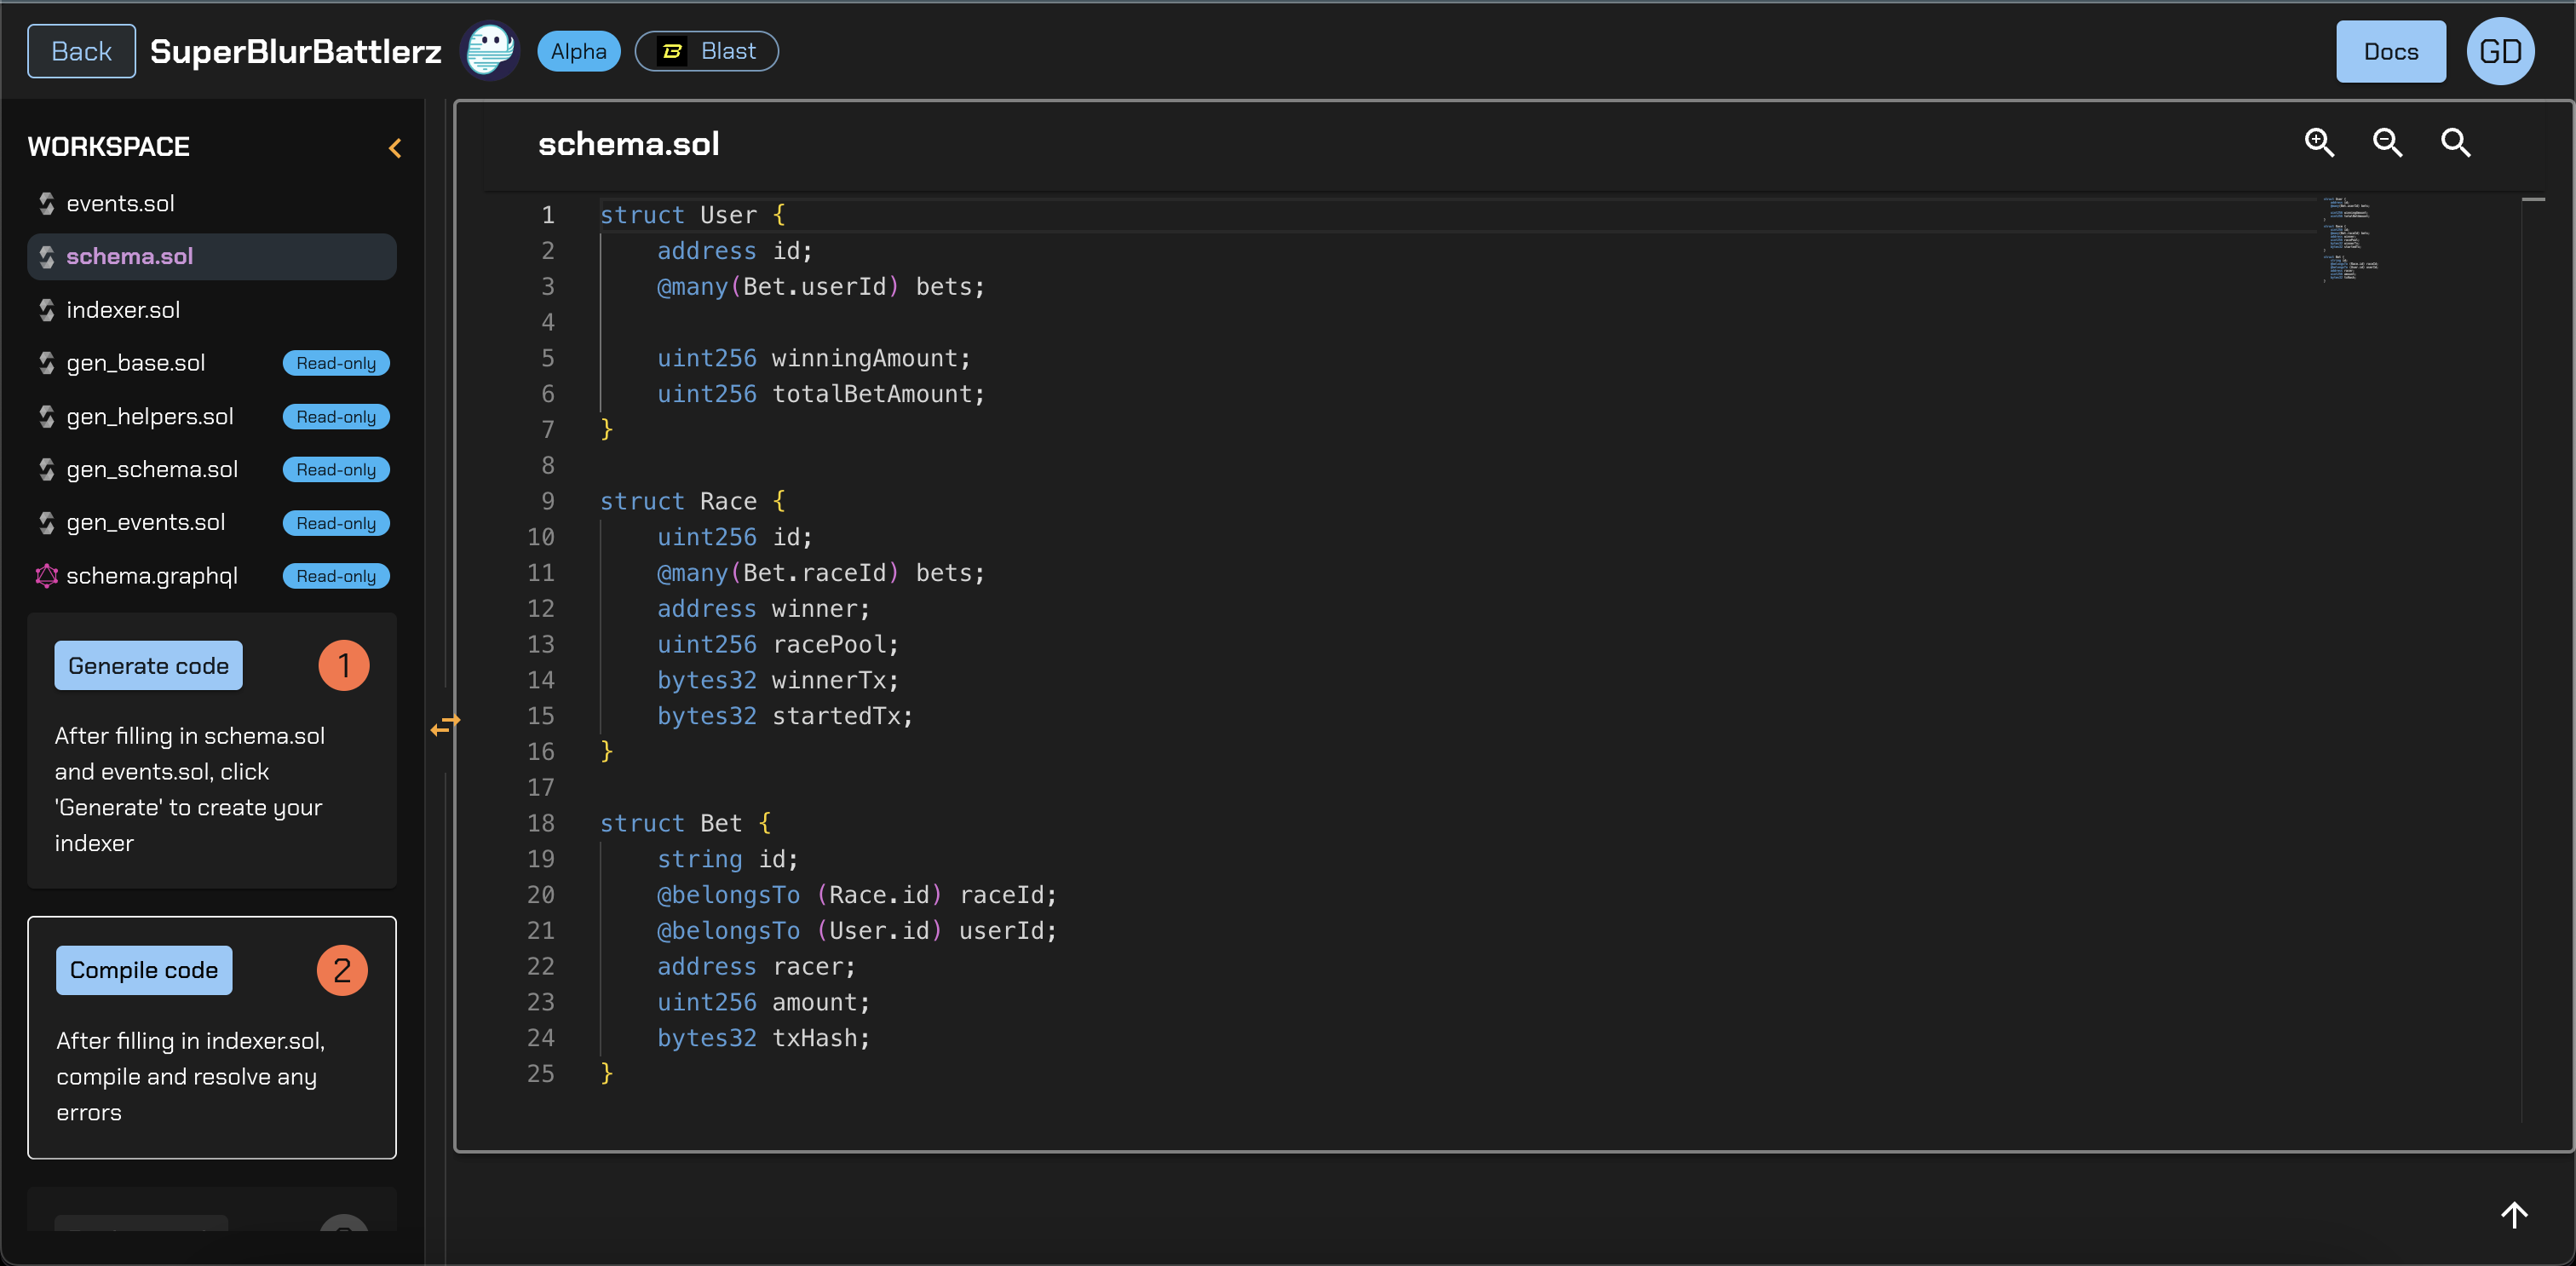Click the orange resize arrows panel handle
This screenshot has width=2576, height=1266.
(x=445, y=724)
